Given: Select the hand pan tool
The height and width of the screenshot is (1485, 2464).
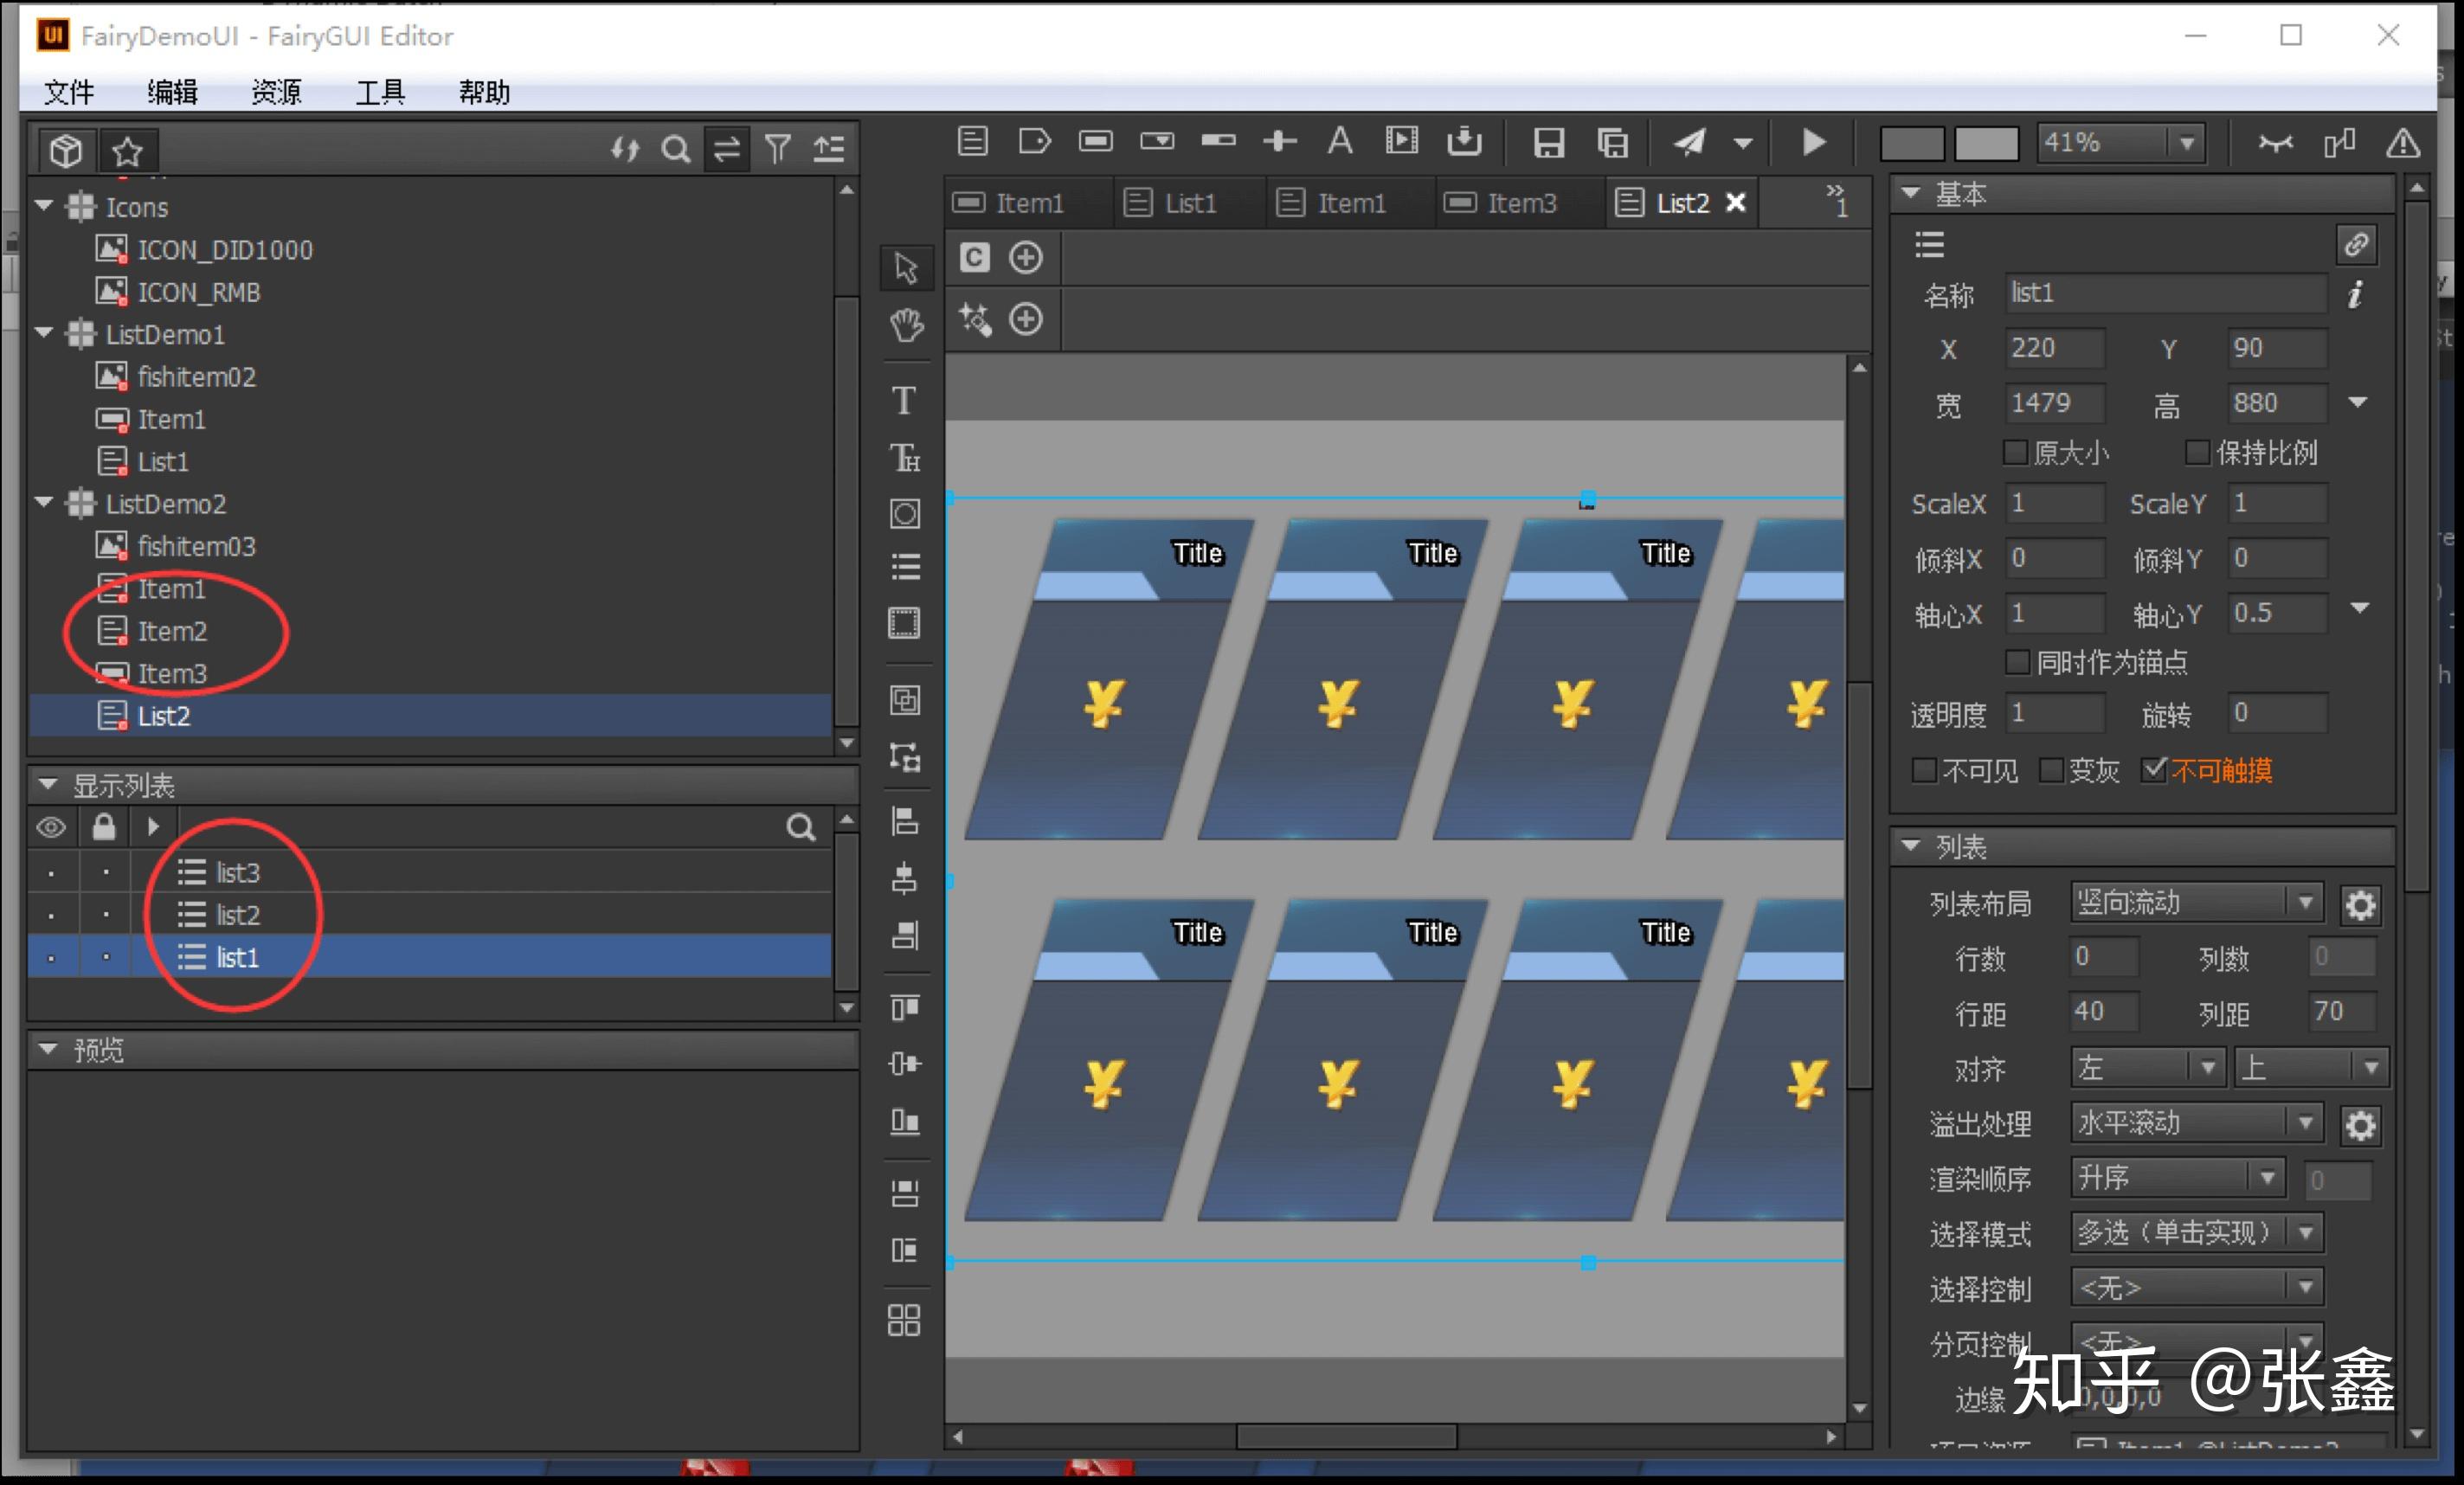Looking at the screenshot, I should click(x=906, y=325).
